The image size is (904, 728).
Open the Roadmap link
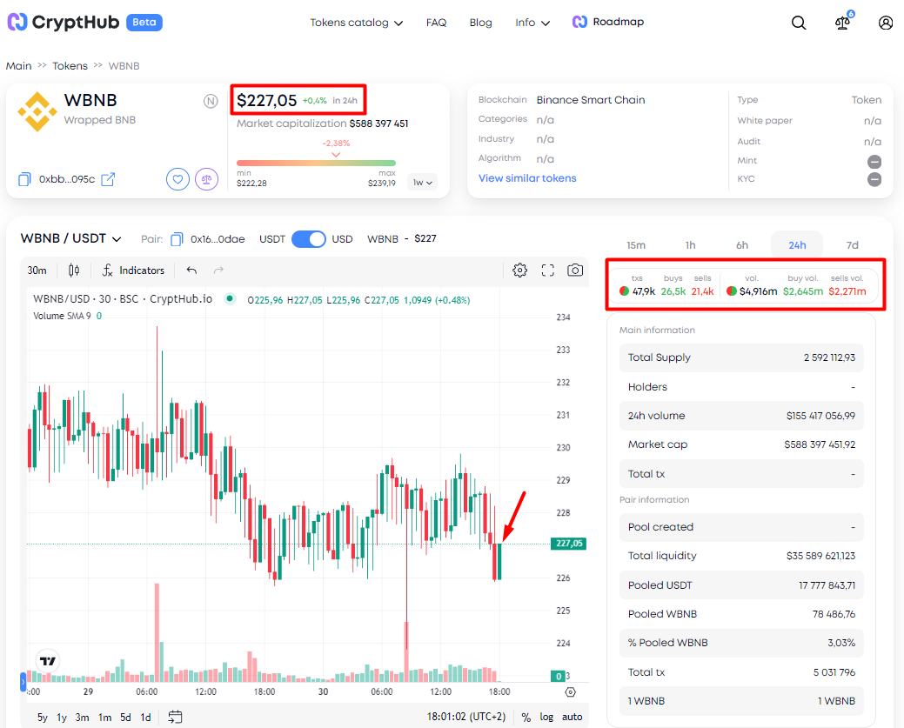click(608, 22)
